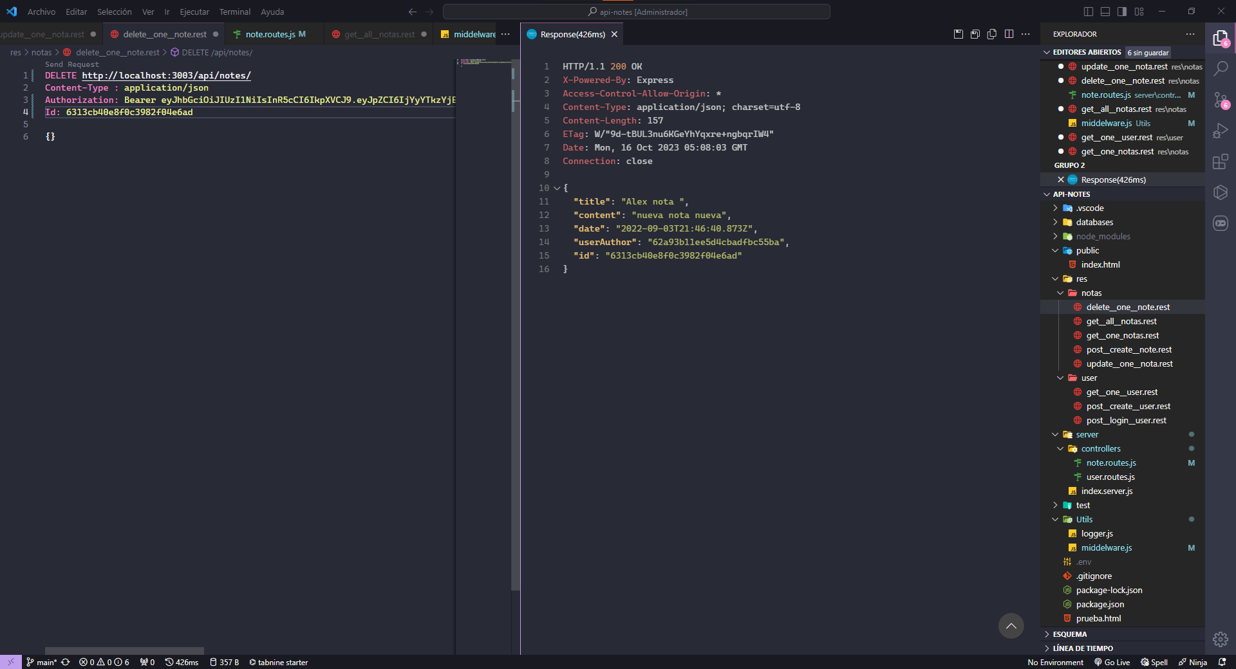Go forward with the navigation arrow

[x=429, y=12]
